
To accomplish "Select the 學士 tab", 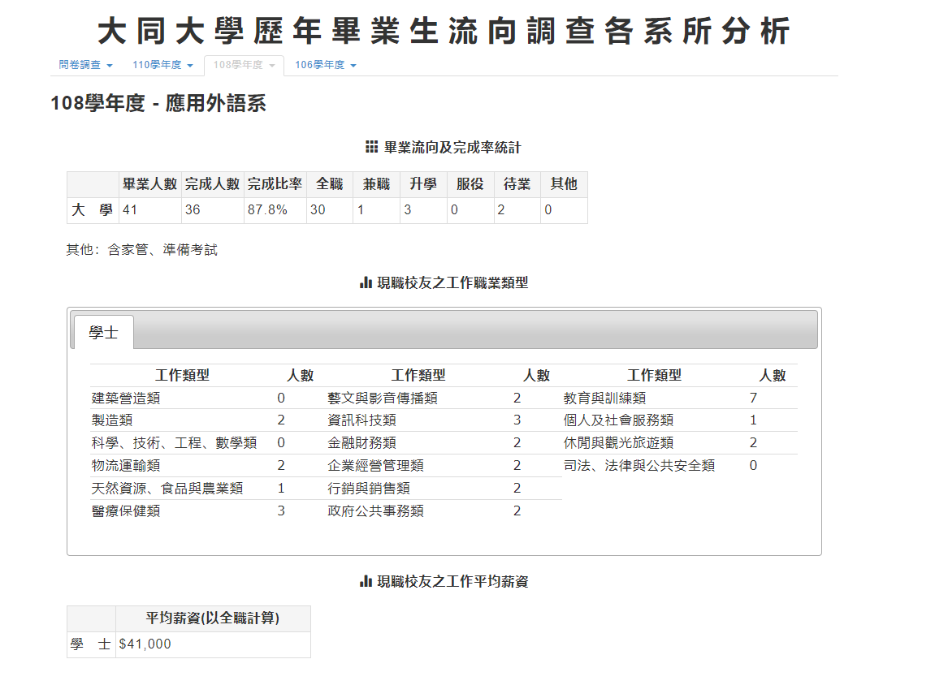I will coord(103,332).
